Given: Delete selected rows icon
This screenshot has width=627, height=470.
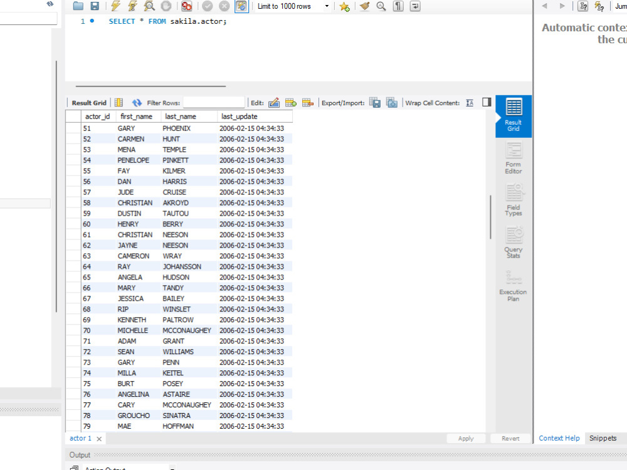Looking at the screenshot, I should pos(307,103).
